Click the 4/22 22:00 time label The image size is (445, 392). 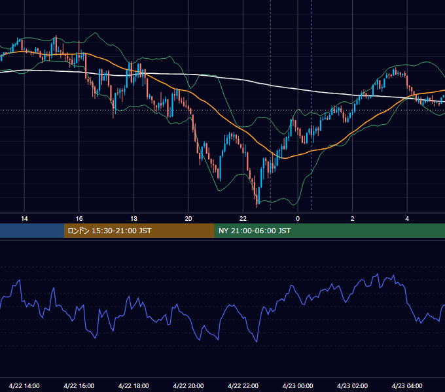coord(243,385)
